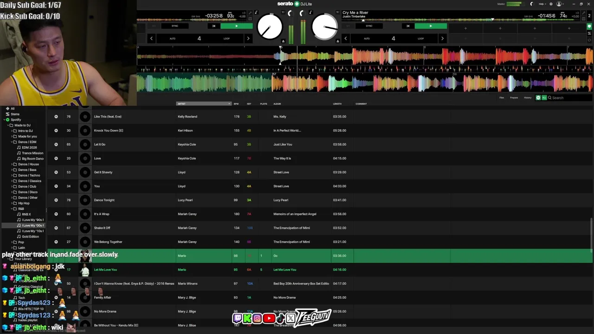Viewport: 594px width, 334px height.
Task: Sort by the BPM column header
Action: [x=236, y=104]
